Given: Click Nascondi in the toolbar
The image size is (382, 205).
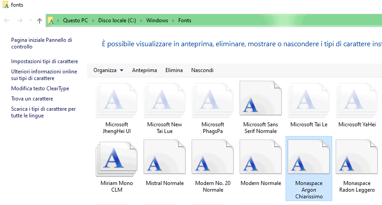Looking at the screenshot, I should 202,70.
